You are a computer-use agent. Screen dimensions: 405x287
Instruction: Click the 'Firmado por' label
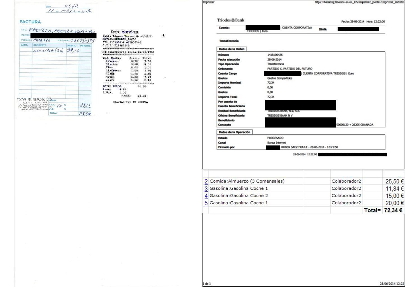(226, 147)
